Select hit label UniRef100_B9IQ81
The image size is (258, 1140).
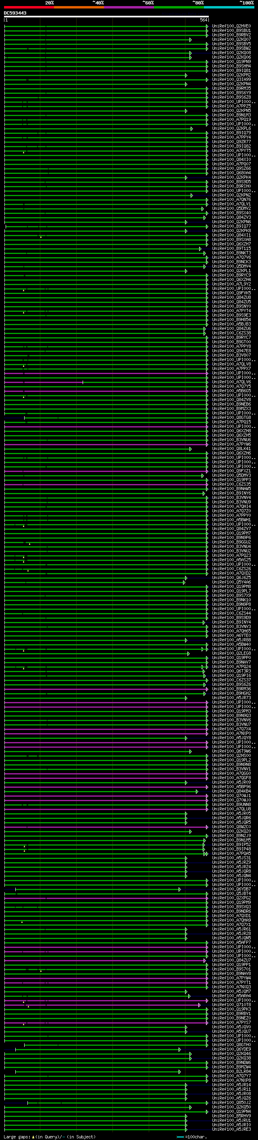[x=231, y=70]
